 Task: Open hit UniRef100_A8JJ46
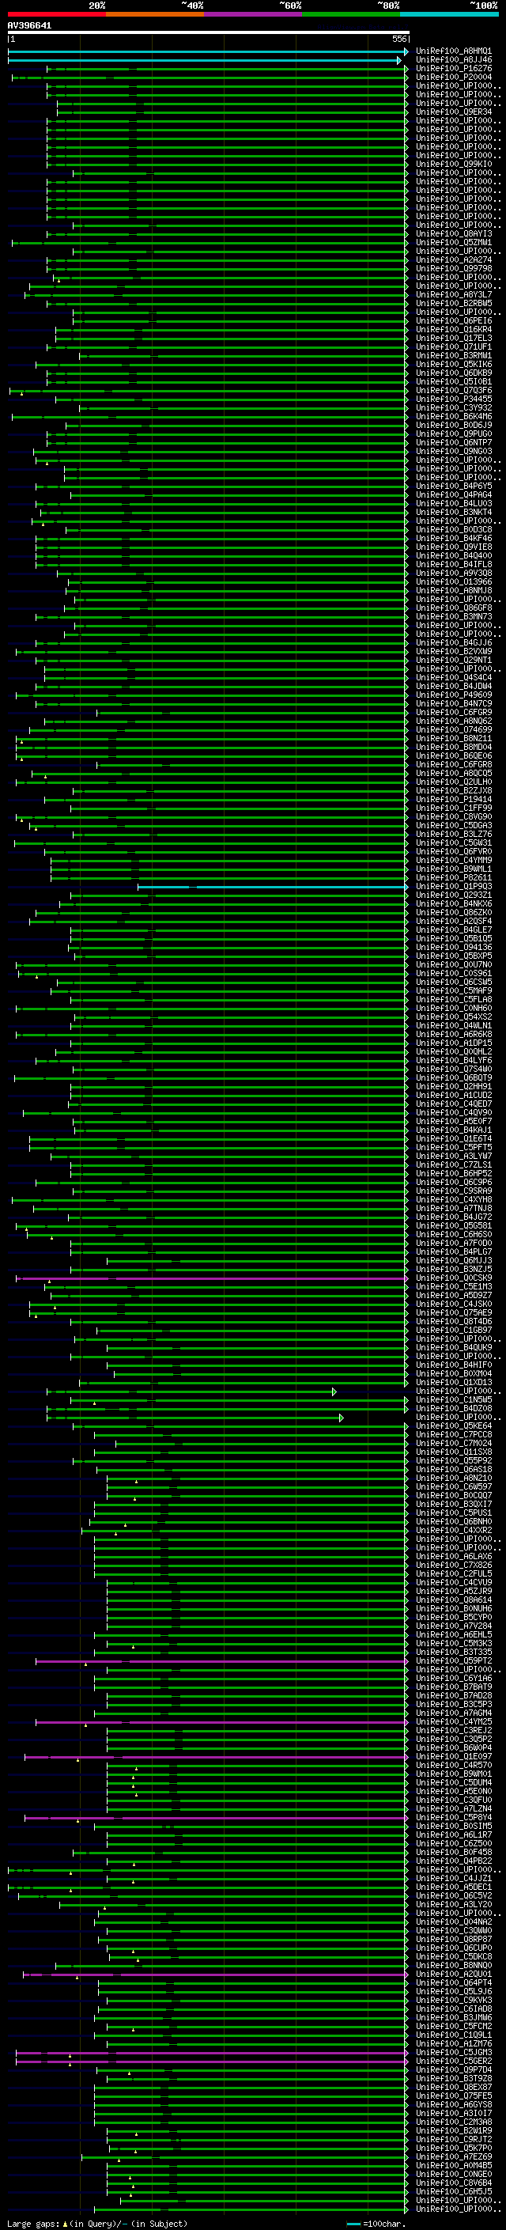454,60
